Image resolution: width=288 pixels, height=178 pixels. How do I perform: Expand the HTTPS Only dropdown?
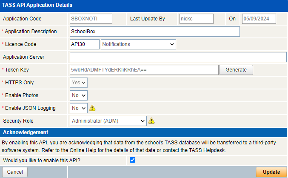(x=79, y=83)
